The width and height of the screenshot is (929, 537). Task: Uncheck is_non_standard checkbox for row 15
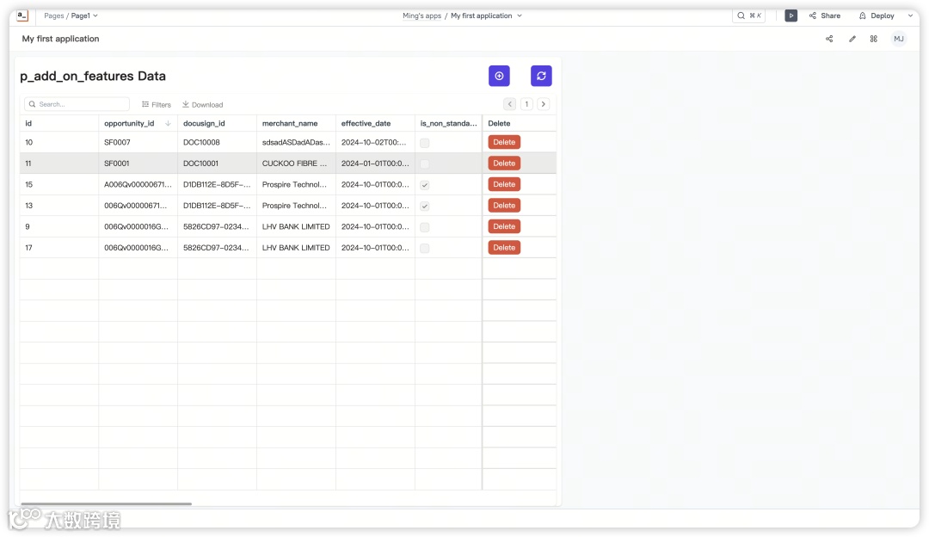[425, 185]
